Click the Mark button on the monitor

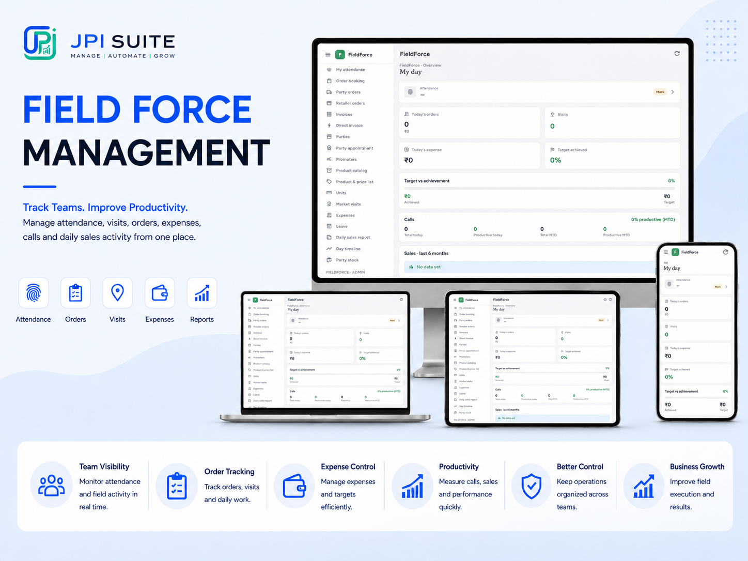point(660,92)
